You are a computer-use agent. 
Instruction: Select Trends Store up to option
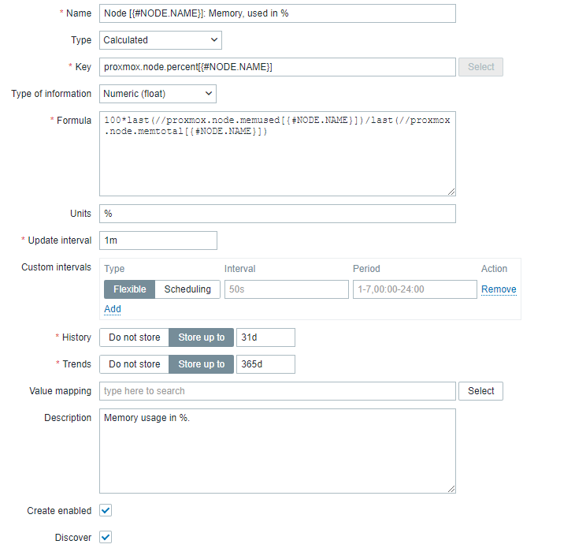click(x=201, y=364)
